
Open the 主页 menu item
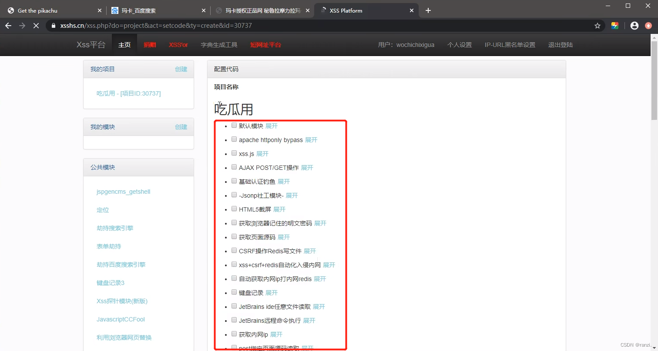click(124, 44)
